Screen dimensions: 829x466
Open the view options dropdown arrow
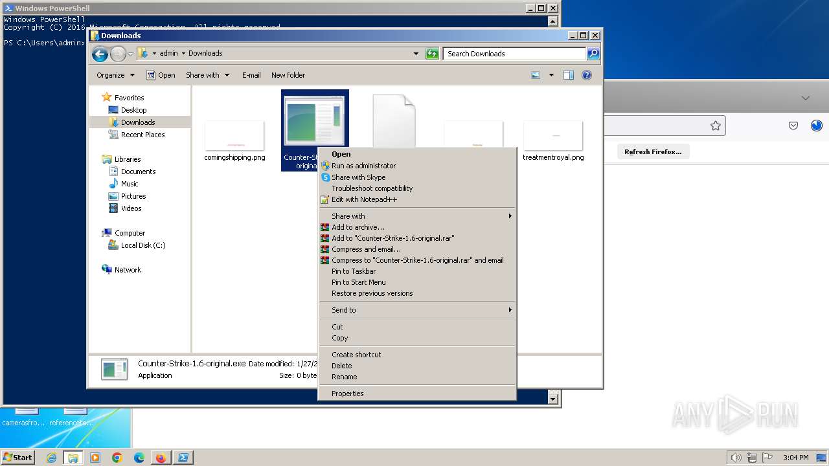click(551, 75)
